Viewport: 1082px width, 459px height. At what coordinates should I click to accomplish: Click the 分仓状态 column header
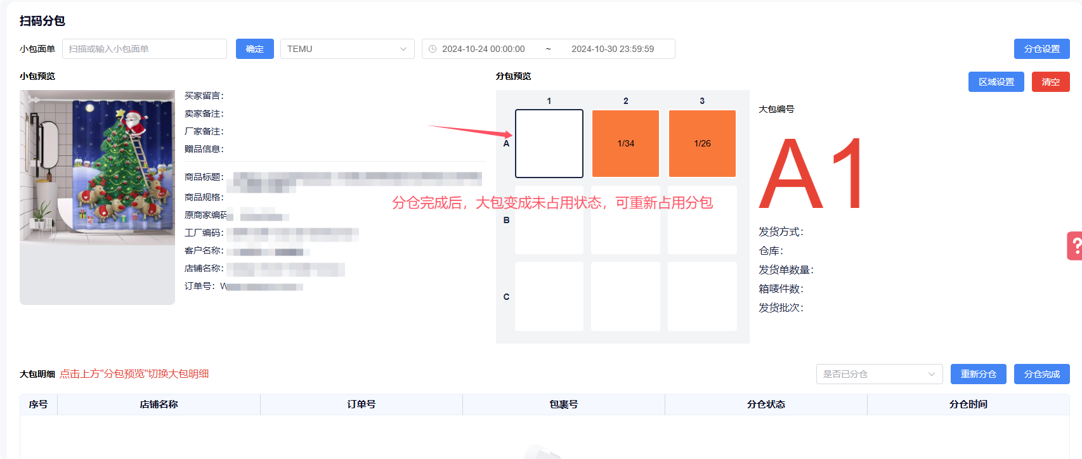766,404
